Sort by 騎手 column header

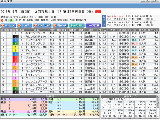pos(91,30)
